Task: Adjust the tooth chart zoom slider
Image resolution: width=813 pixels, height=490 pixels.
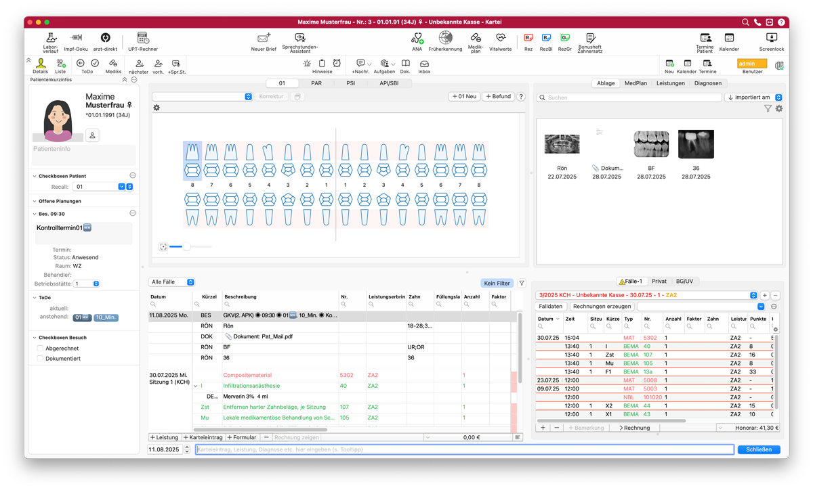Action: [x=186, y=247]
